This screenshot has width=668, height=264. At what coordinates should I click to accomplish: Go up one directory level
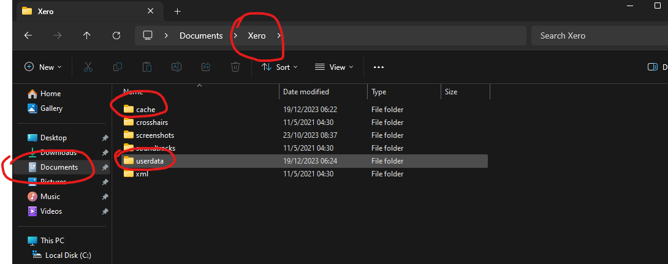[x=87, y=36]
